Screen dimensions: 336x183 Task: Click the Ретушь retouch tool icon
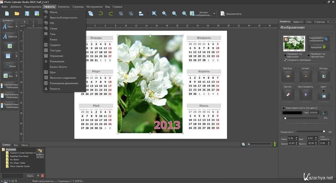click(x=324, y=76)
